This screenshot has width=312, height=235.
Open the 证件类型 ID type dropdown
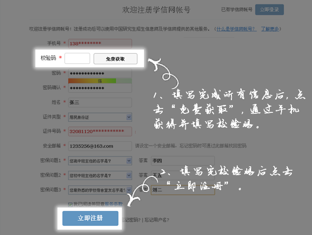tap(100, 117)
